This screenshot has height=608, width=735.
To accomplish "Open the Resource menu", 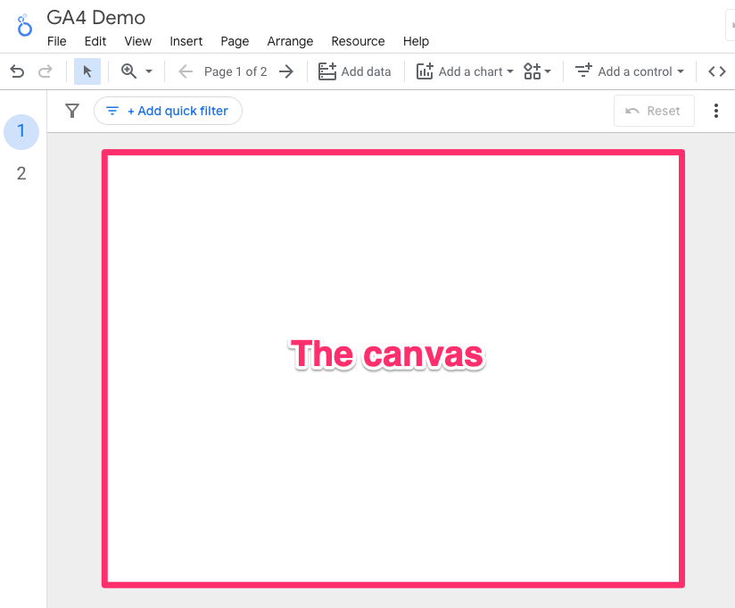I will coord(358,41).
